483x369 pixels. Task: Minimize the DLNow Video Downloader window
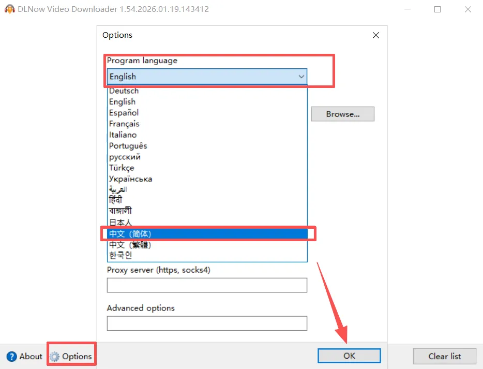pos(407,9)
